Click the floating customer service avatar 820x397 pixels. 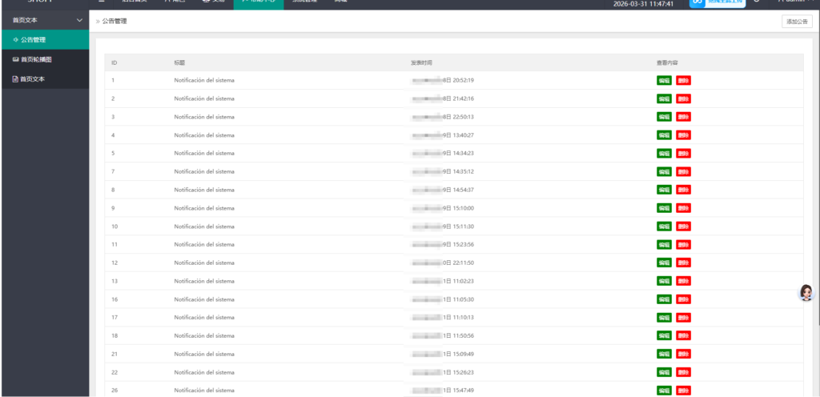(806, 293)
